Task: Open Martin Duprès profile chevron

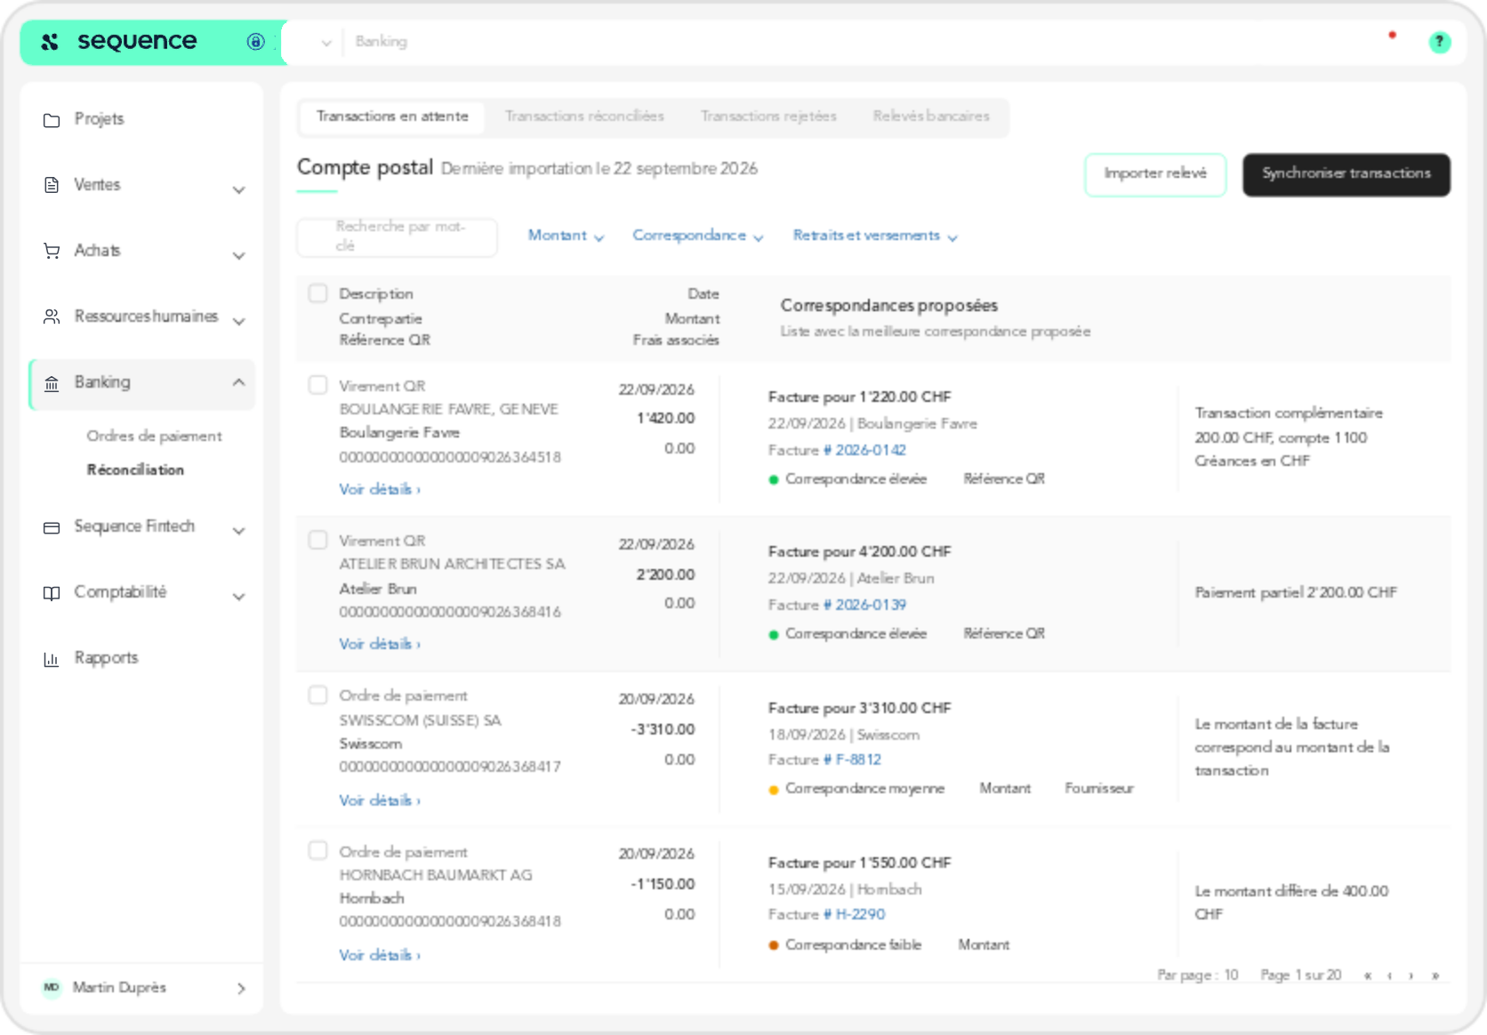Action: [241, 988]
